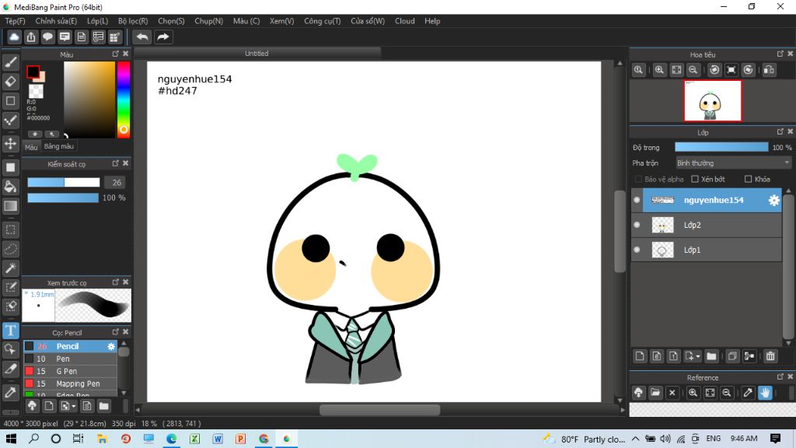Select the Untitled document tab
The image size is (796, 448).
click(257, 54)
